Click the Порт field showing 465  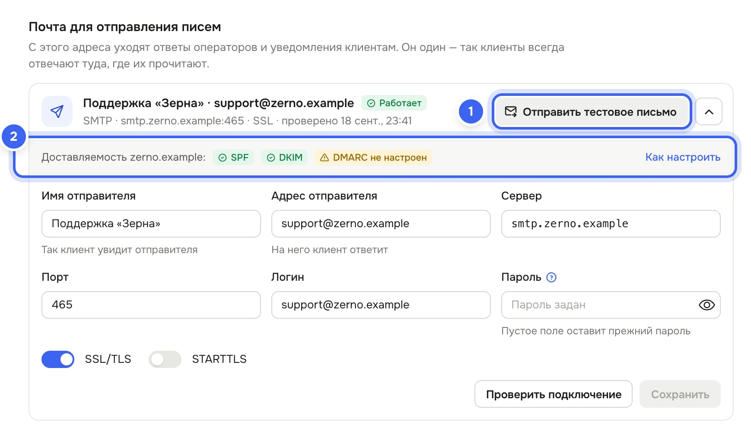pos(151,305)
